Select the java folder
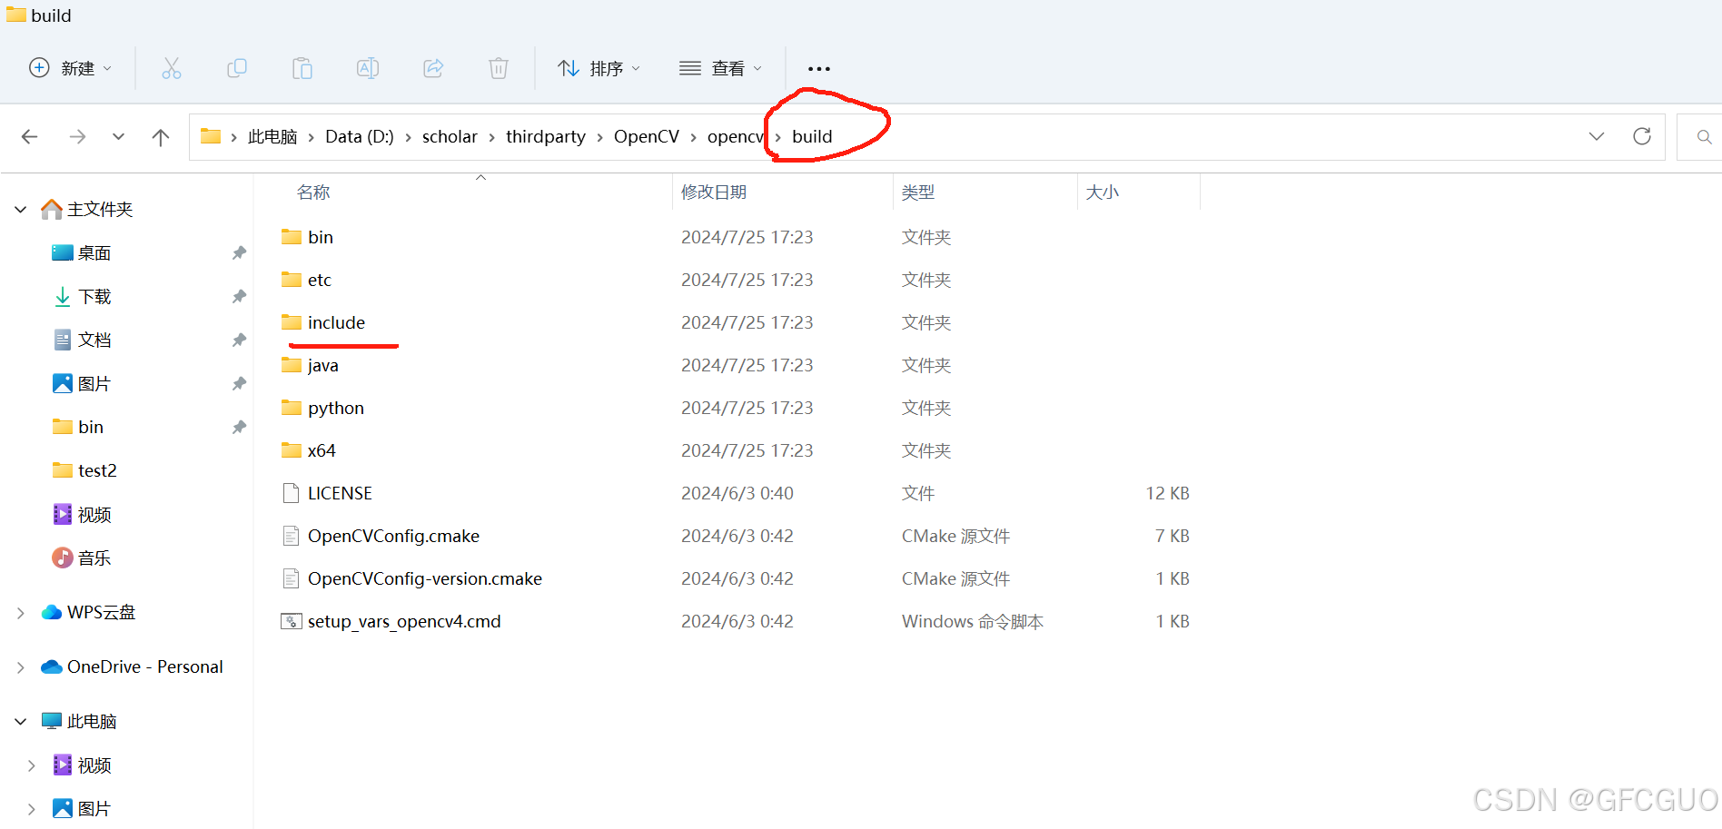This screenshot has width=1722, height=829. click(322, 365)
